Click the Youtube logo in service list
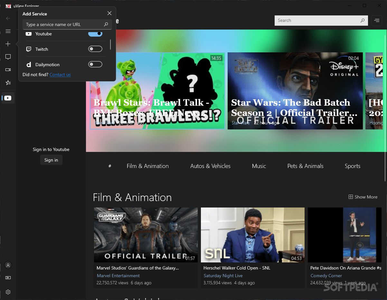This screenshot has width=387, height=300. (x=29, y=34)
